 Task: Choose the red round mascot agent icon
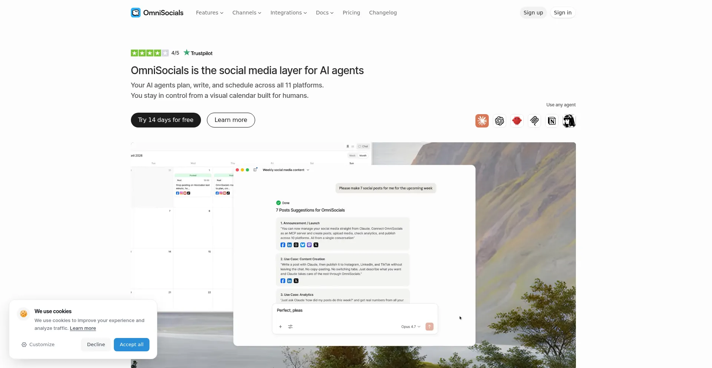point(517,121)
